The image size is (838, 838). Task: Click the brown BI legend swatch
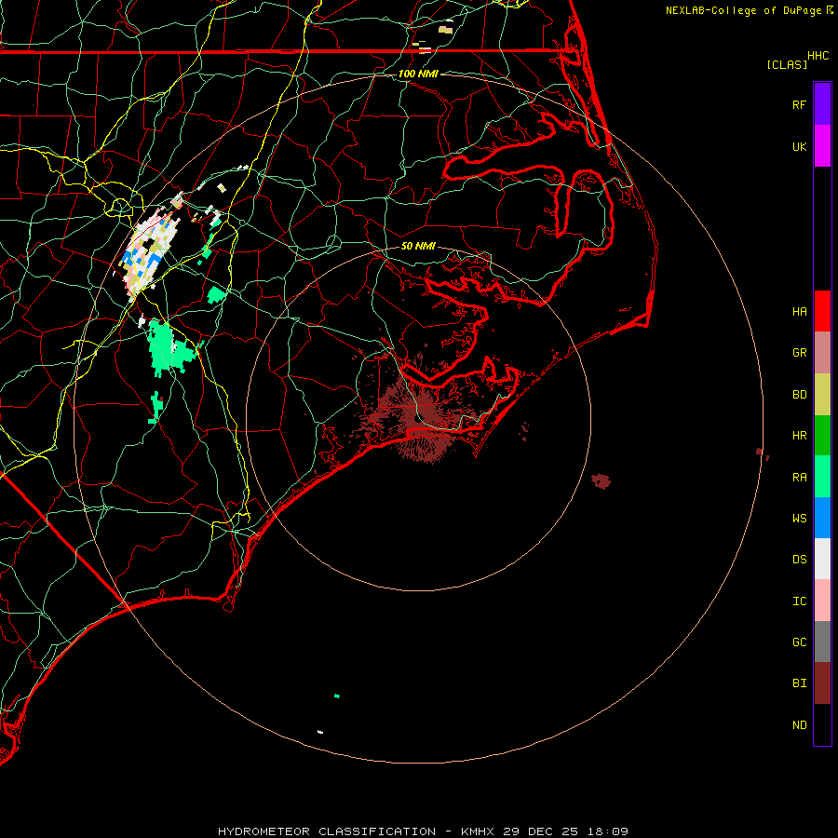pos(822,683)
